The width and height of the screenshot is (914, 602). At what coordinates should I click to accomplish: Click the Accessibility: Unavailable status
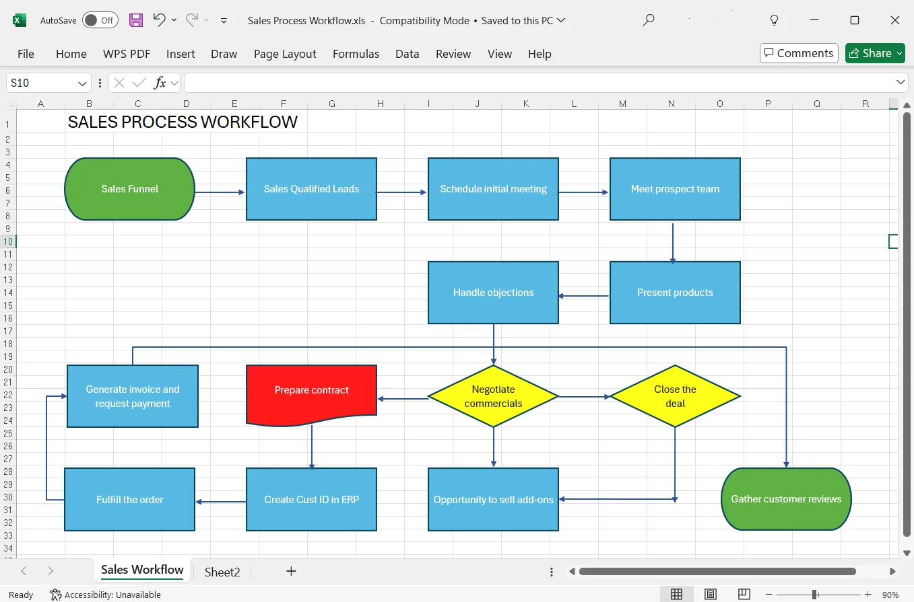106,595
